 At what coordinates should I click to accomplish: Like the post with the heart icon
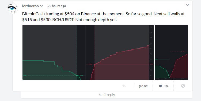[x=160, y=86]
